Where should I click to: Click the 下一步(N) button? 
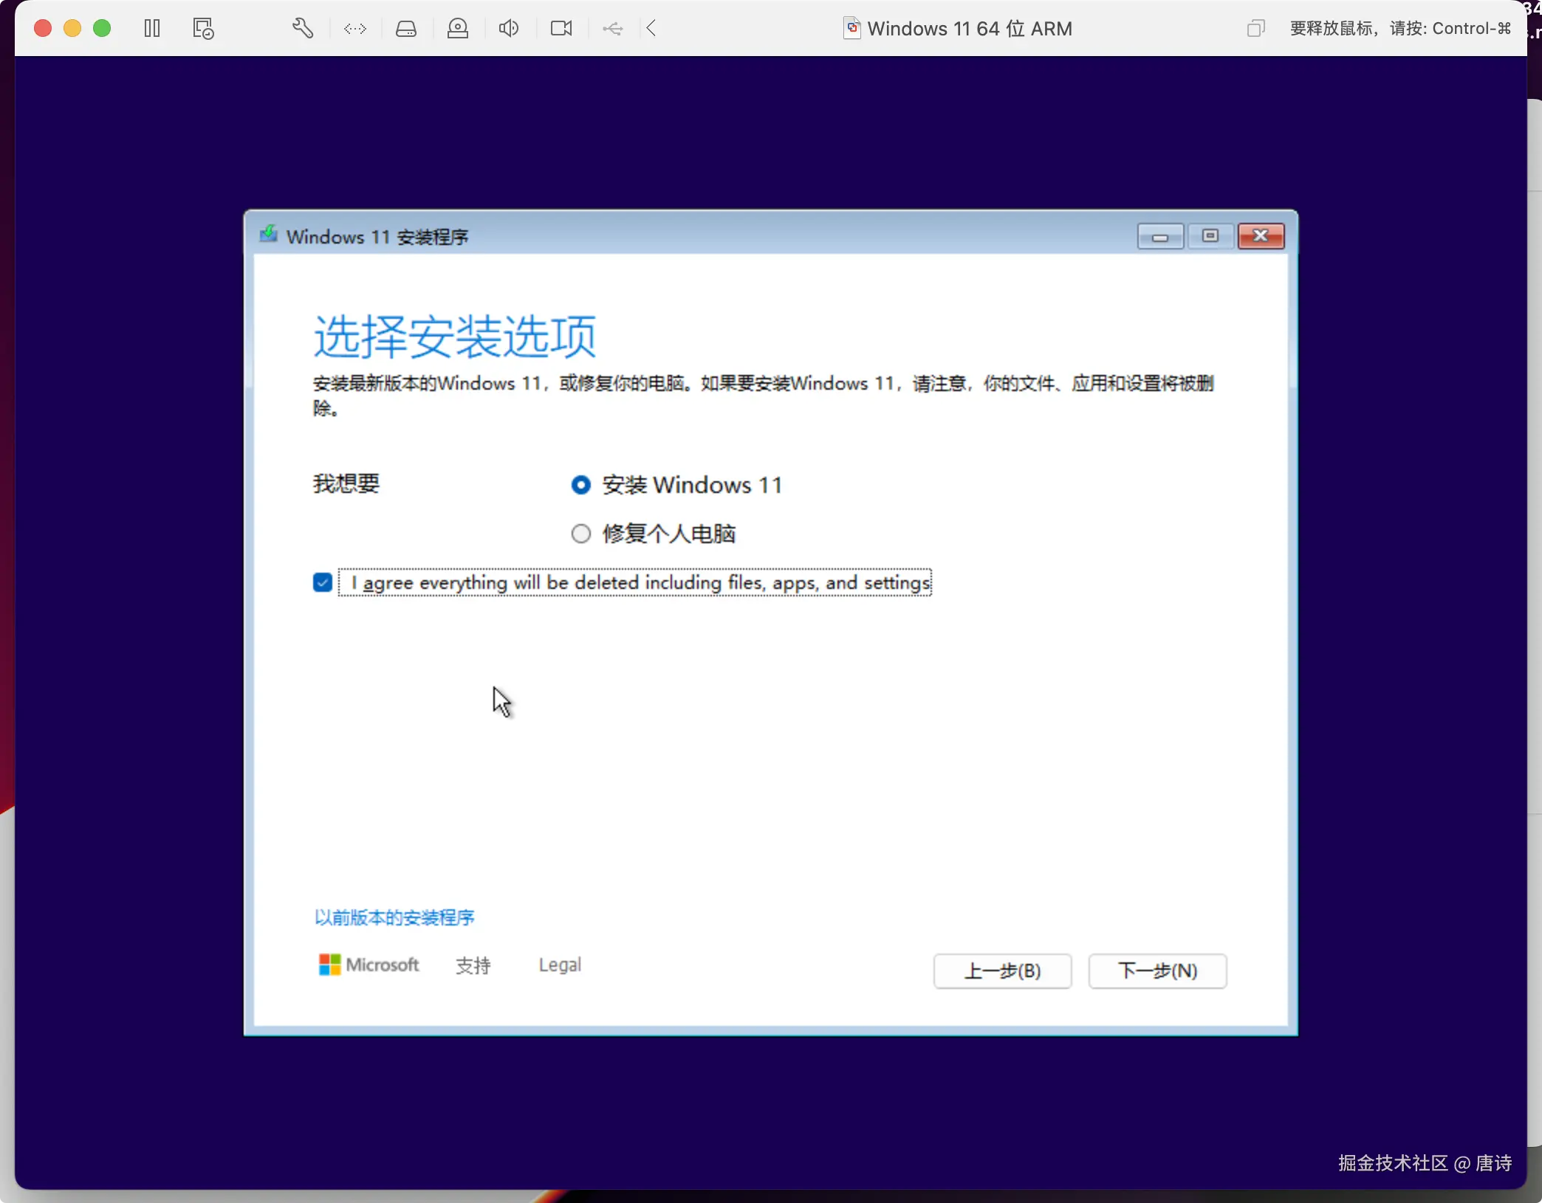[1157, 971]
